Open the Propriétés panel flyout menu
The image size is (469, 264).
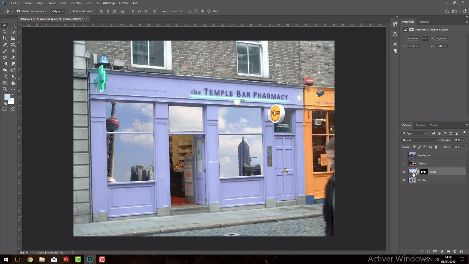(x=466, y=22)
